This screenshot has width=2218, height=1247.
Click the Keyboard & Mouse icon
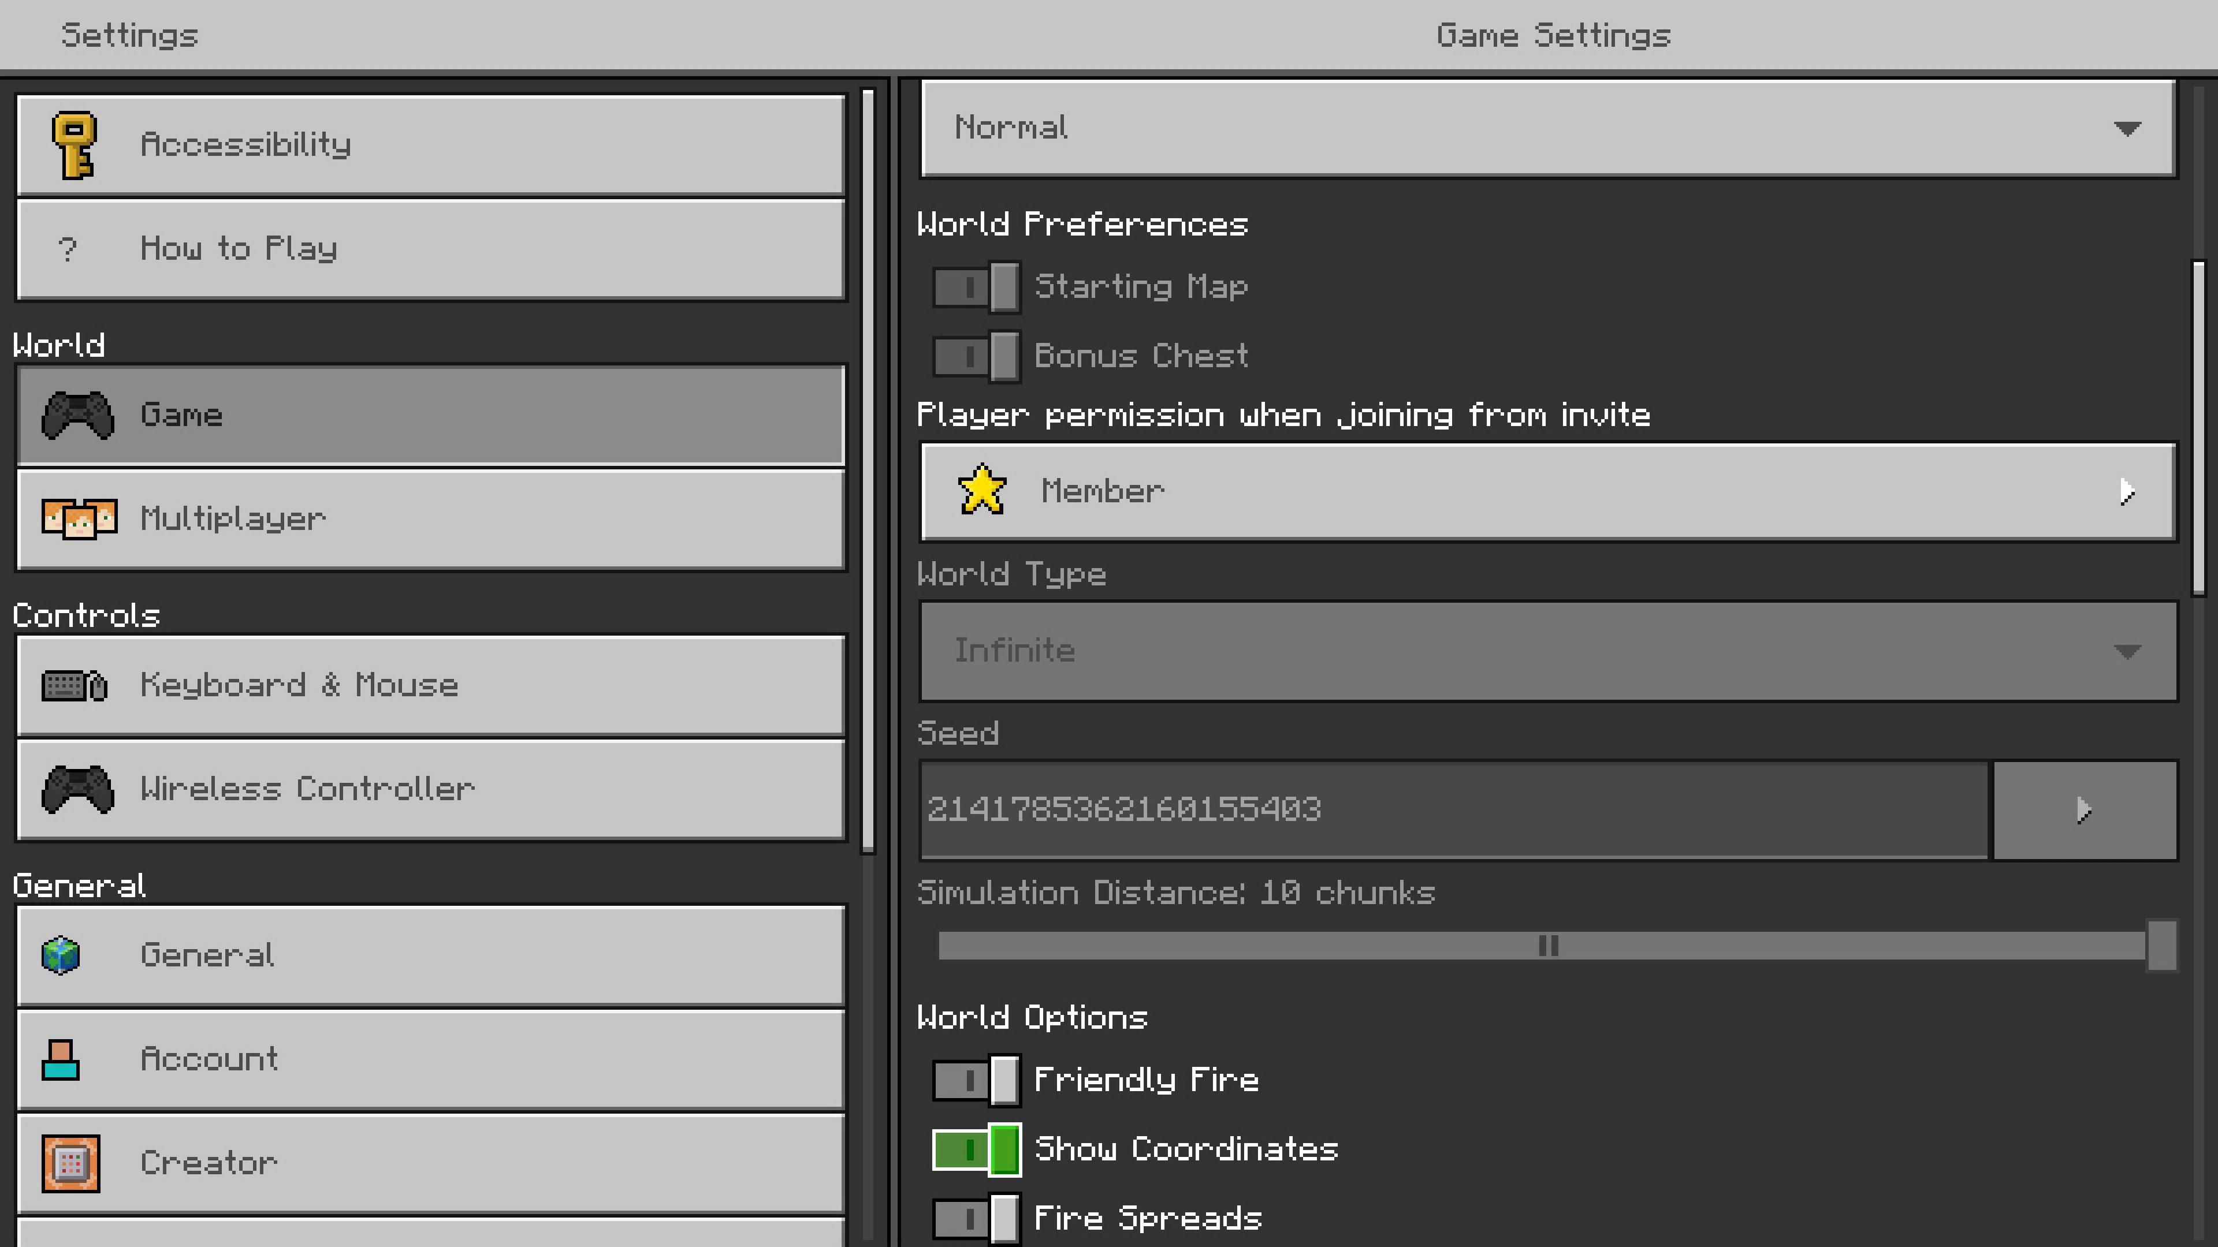[75, 686]
